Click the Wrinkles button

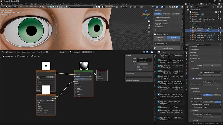173,37
